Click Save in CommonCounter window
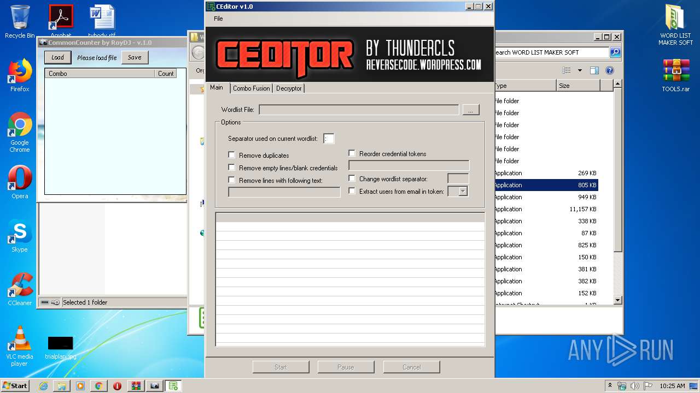This screenshot has height=393, width=700. (x=135, y=57)
